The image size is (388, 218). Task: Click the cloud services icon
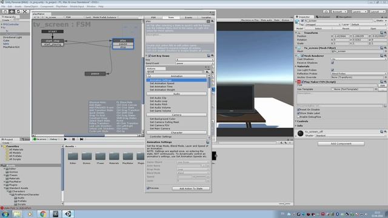[x=326, y=12]
